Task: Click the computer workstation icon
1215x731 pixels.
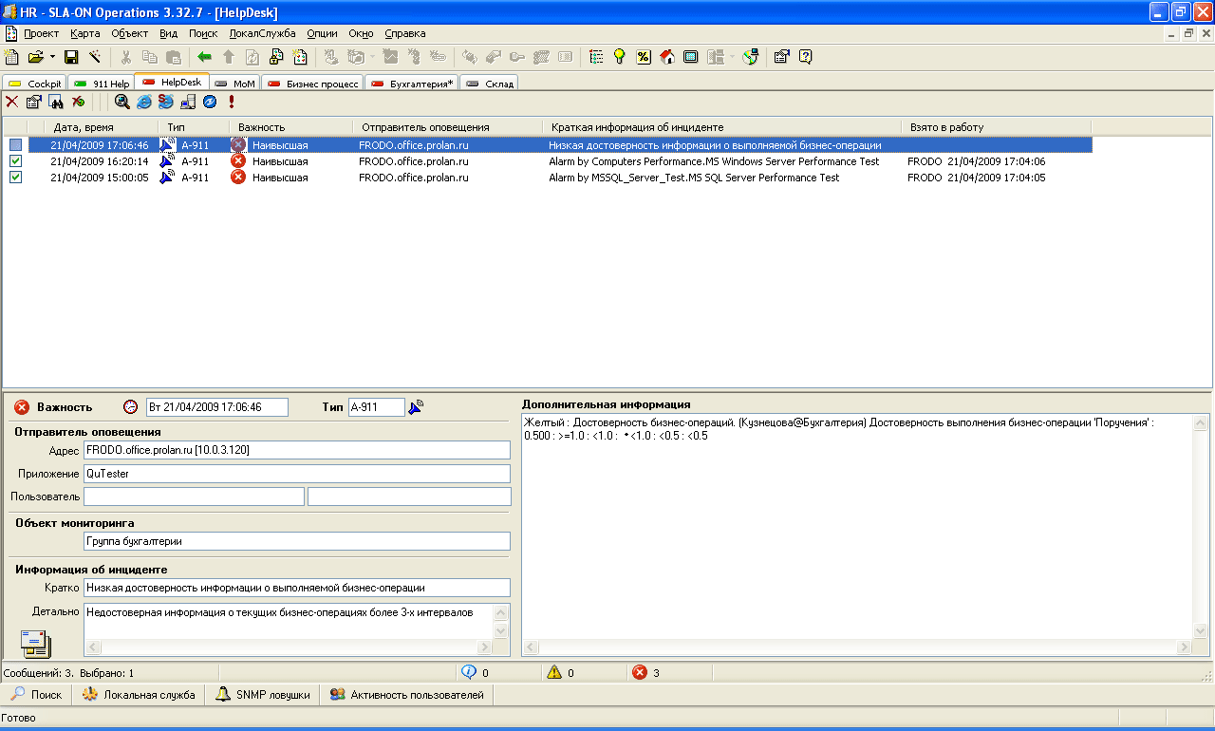Action: (x=188, y=102)
